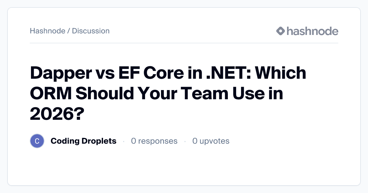368x193 pixels.
Task: Click the dot separator before 0 upvotes
Action: click(x=185, y=141)
